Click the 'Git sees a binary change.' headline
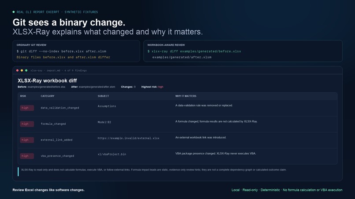This screenshot has height=199, width=355. click(69, 22)
